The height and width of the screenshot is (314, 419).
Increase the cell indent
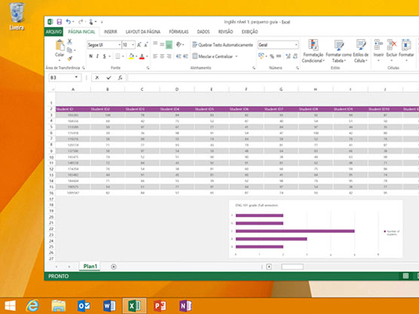tap(185, 56)
